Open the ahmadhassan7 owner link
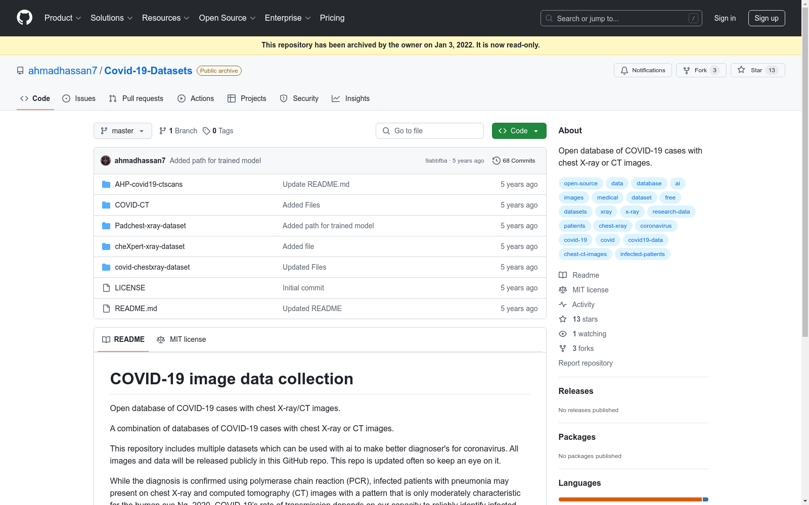Image resolution: width=809 pixels, height=505 pixels. click(x=63, y=71)
